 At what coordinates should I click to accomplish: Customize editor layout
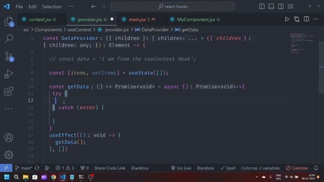pyautogui.click(x=290, y=7)
